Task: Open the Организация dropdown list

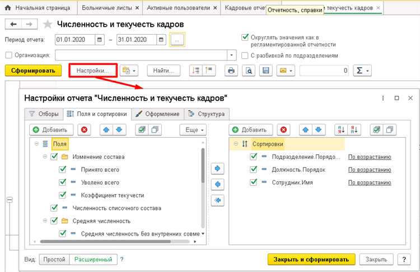Action: [232, 55]
